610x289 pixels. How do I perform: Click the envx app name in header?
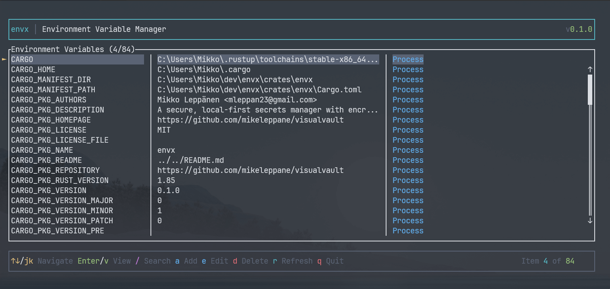[20, 29]
